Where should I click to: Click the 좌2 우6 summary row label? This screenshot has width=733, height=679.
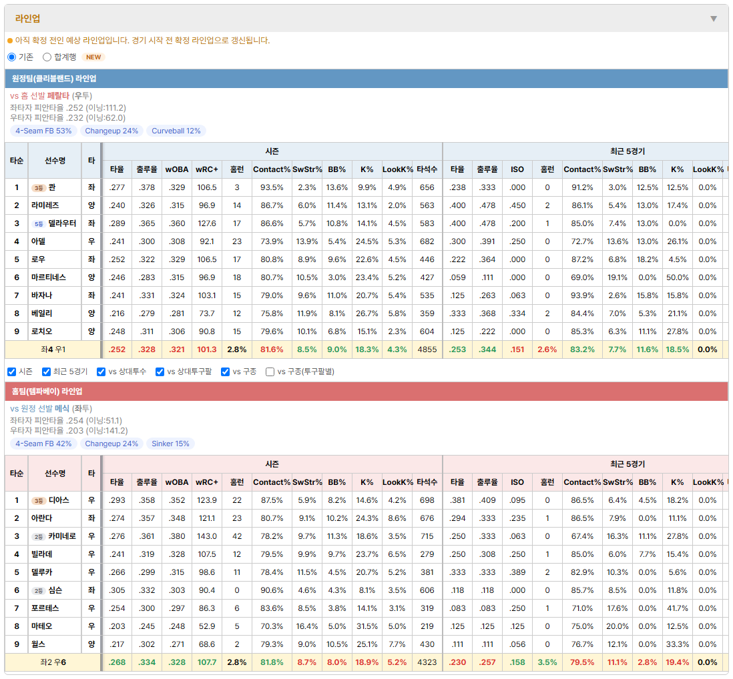(53, 662)
